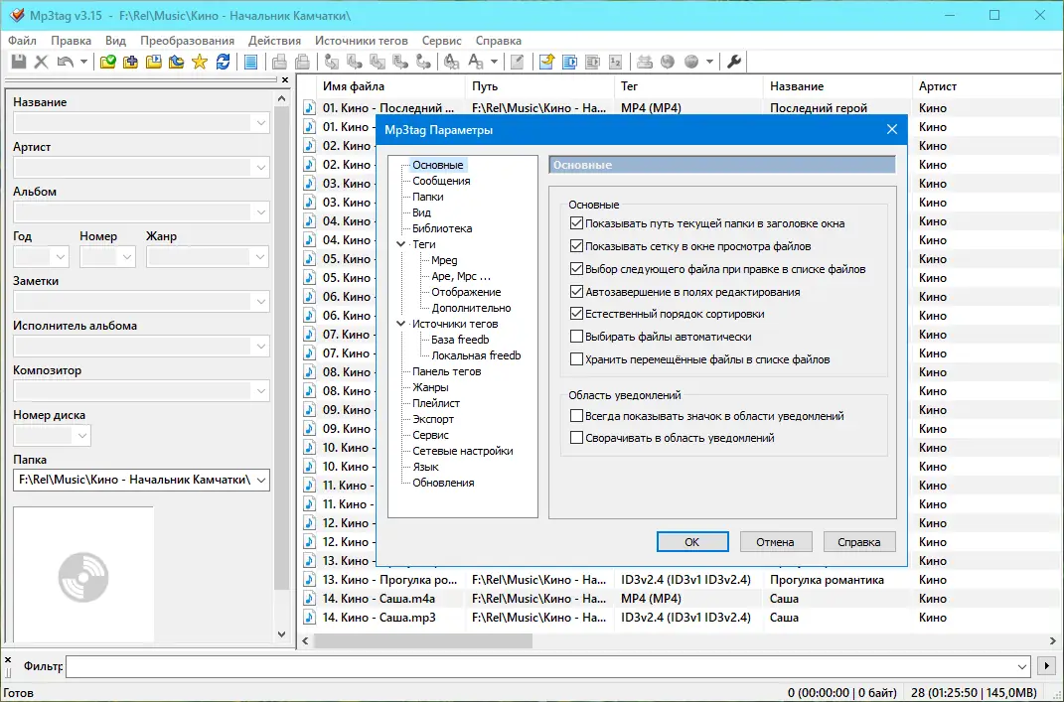Uncheck 'Выбор следующего файла при правке' option
The image size is (1064, 702).
(577, 269)
